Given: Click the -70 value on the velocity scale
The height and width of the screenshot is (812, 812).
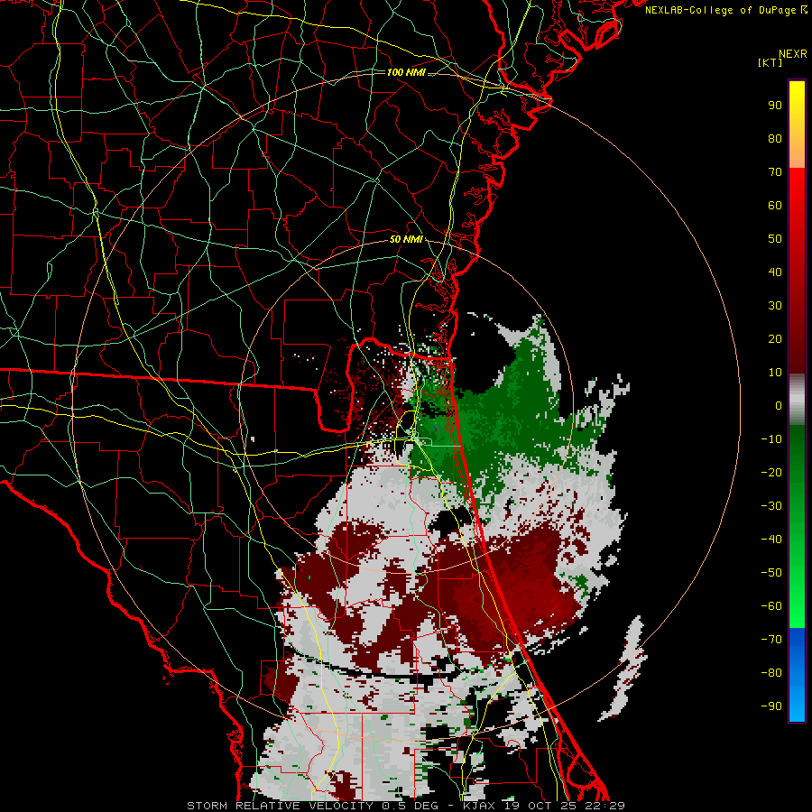Looking at the screenshot, I should click(x=771, y=640).
